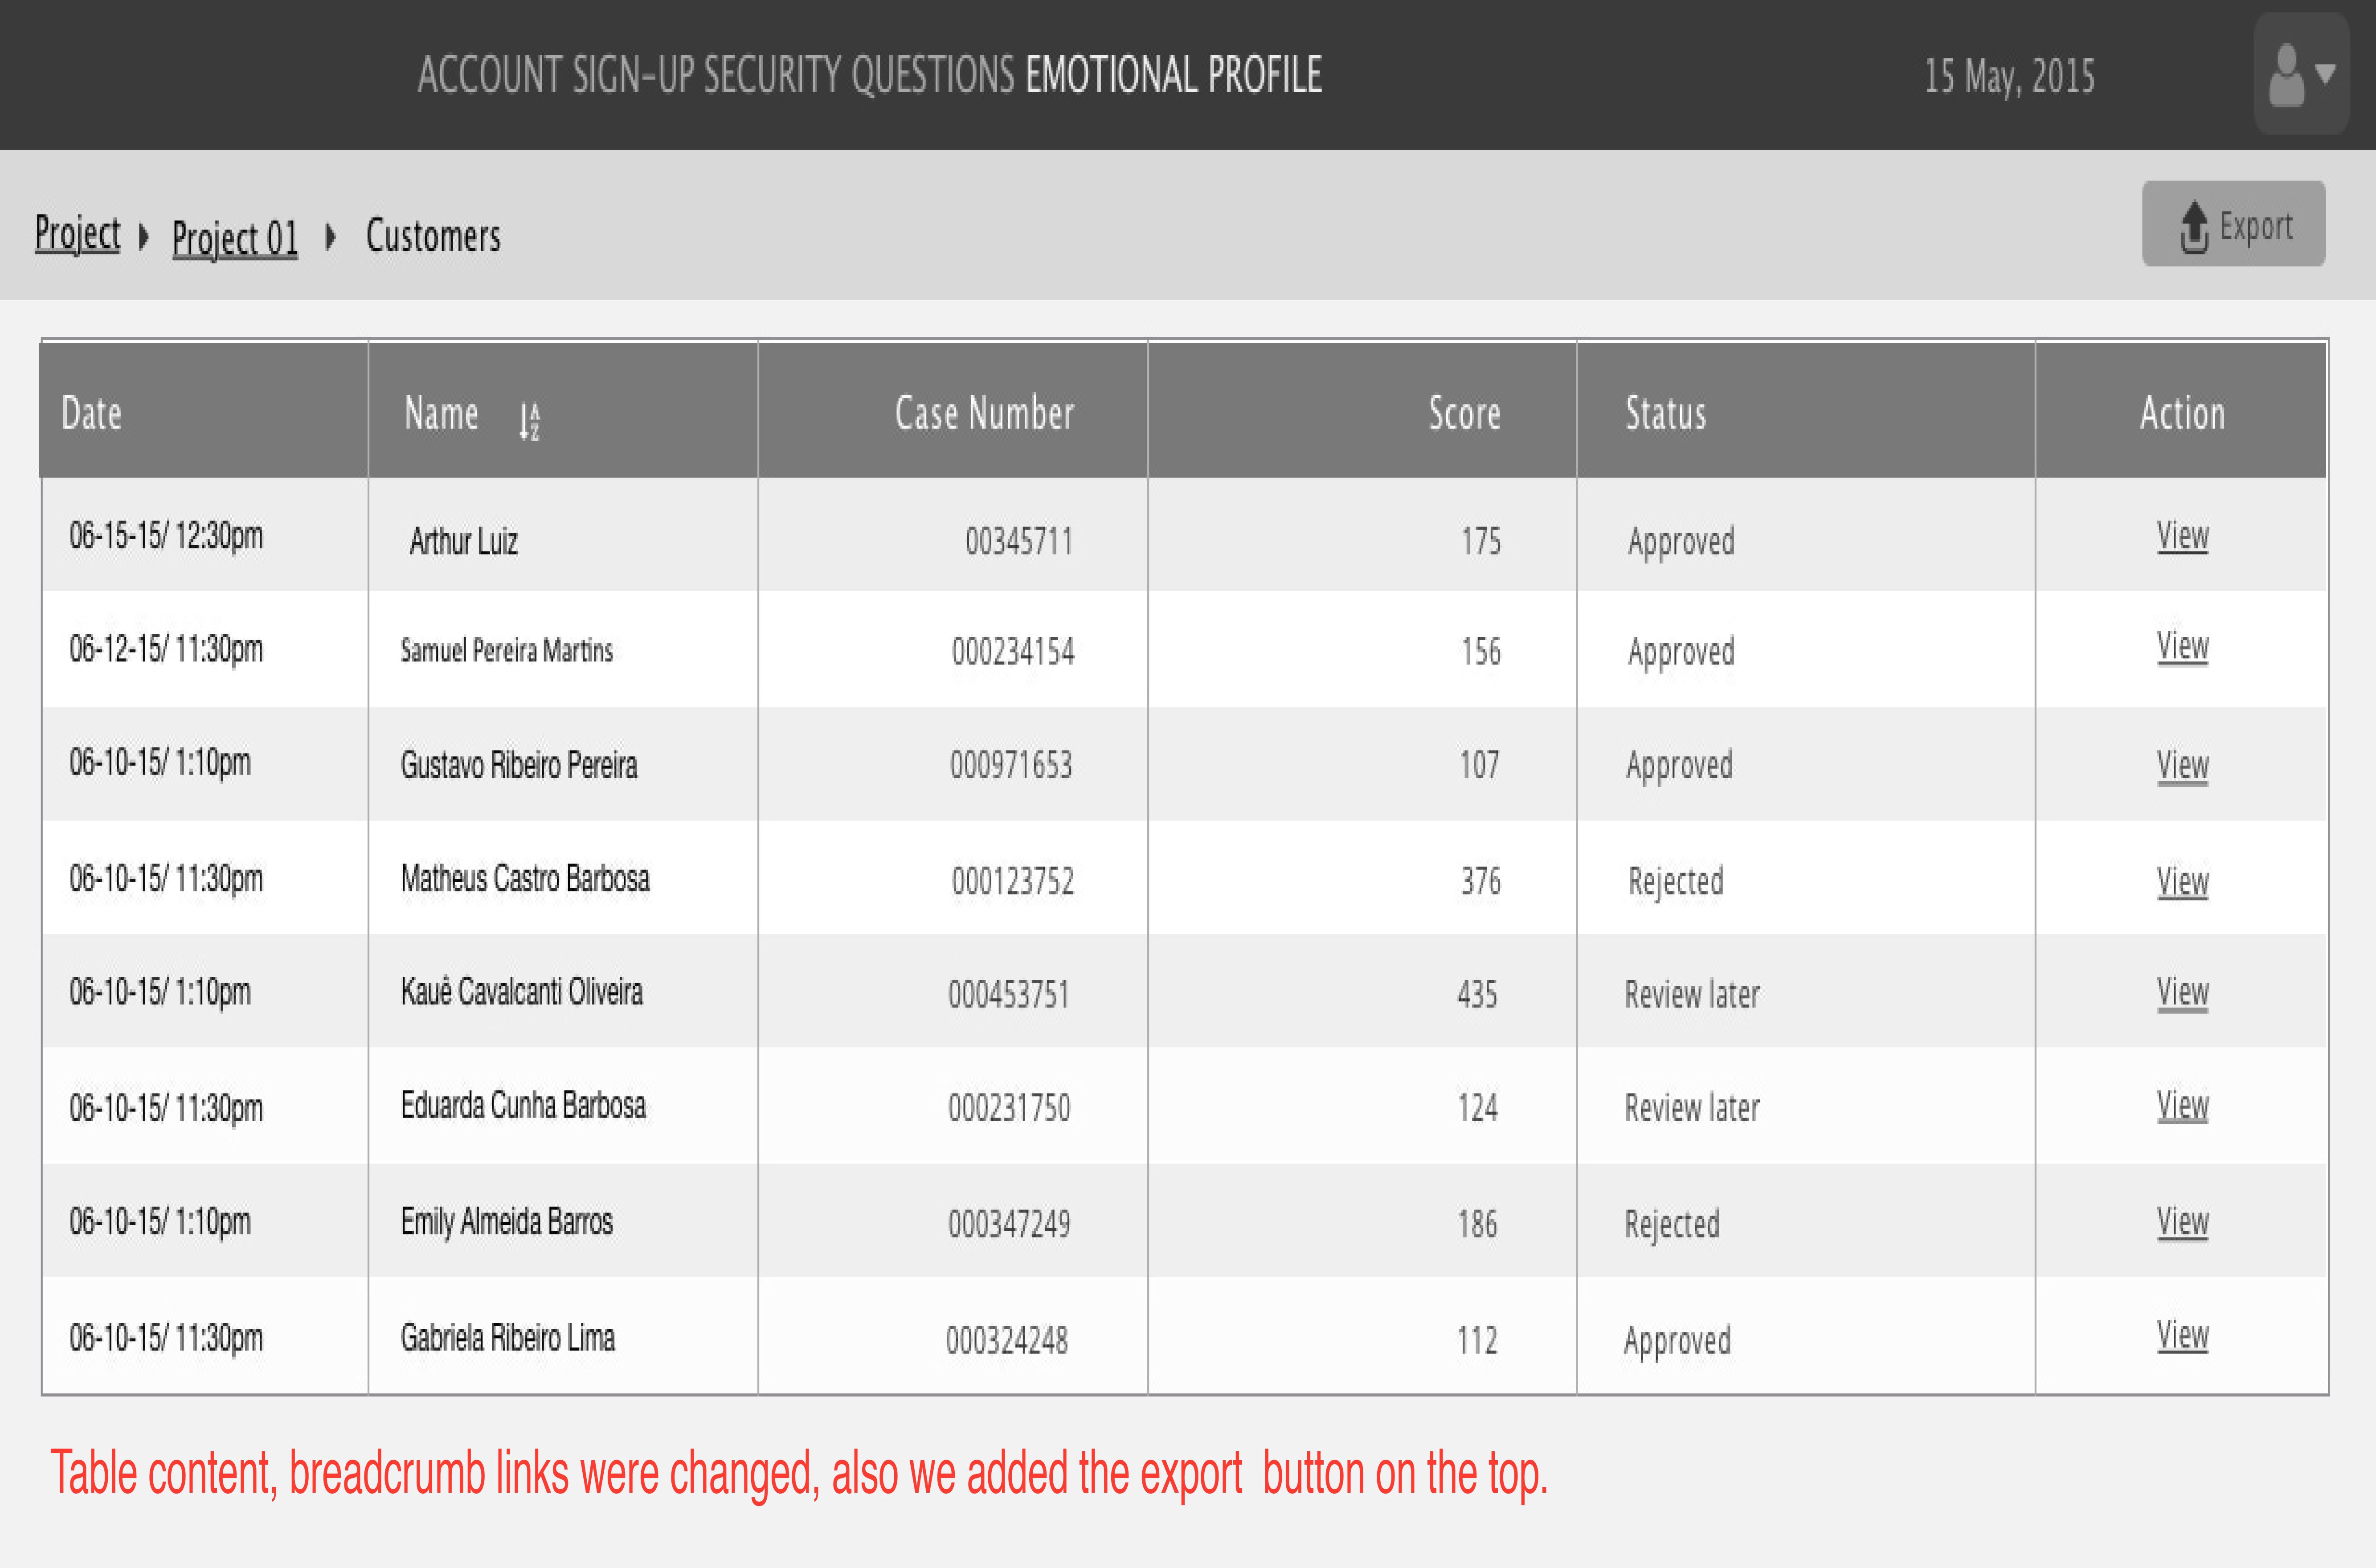Viewport: 2376px width, 1568px height.
Task: Click the Export button
Action: [x=2233, y=224]
